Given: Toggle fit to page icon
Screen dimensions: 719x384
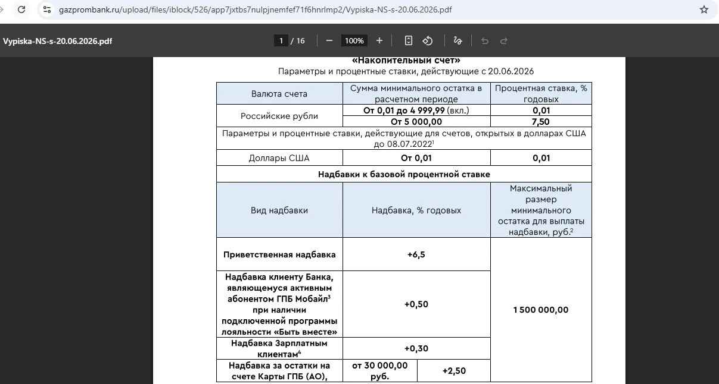Looking at the screenshot, I should point(408,40).
